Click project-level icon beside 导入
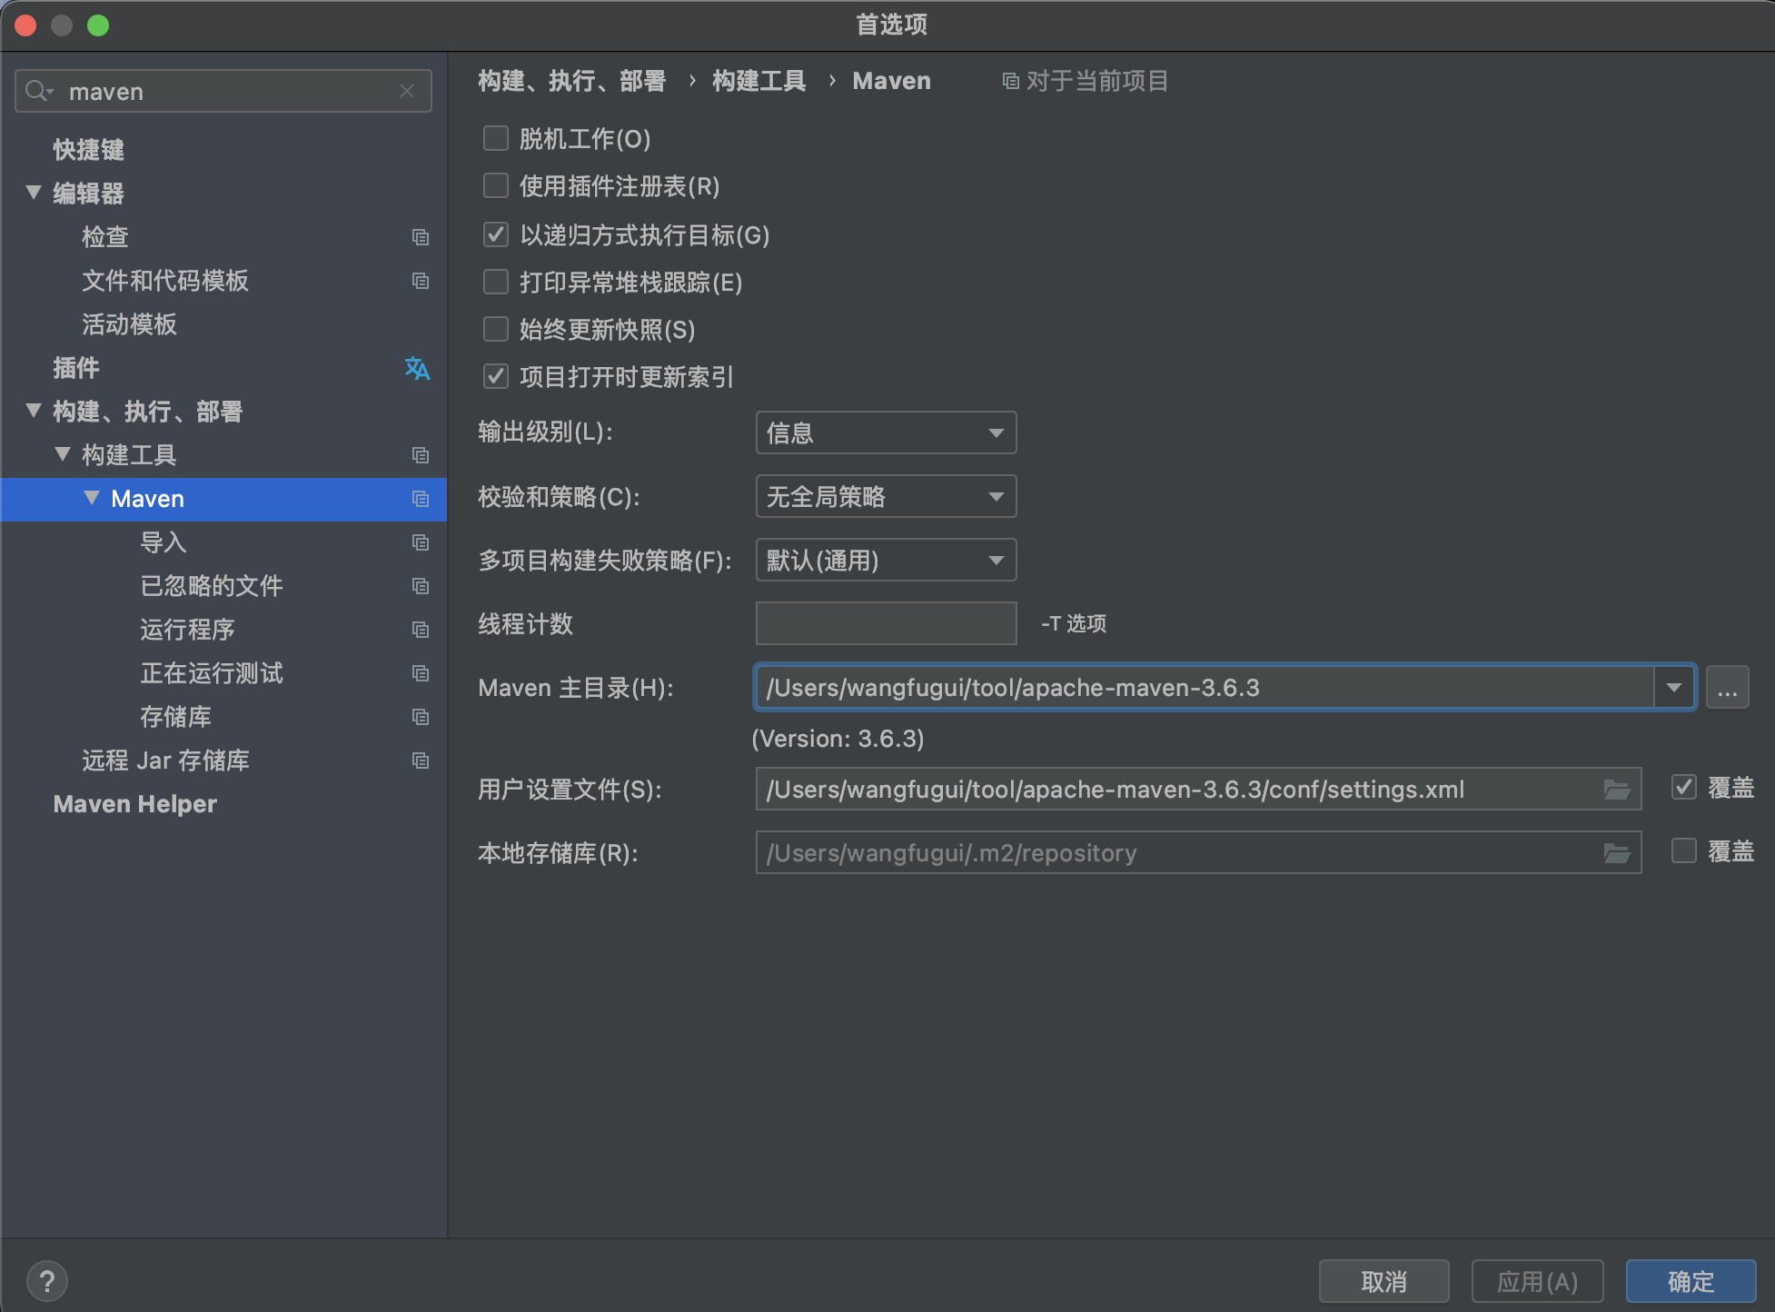Viewport: 1775px width, 1312px height. [420, 542]
